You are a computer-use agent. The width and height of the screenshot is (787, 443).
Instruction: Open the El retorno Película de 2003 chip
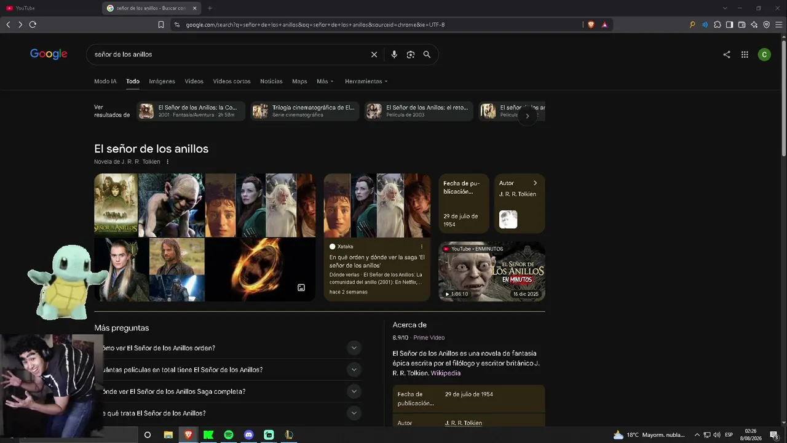419,111
